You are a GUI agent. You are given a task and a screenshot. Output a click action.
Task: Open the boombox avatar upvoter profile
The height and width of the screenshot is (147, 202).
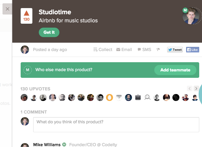coord(138,97)
